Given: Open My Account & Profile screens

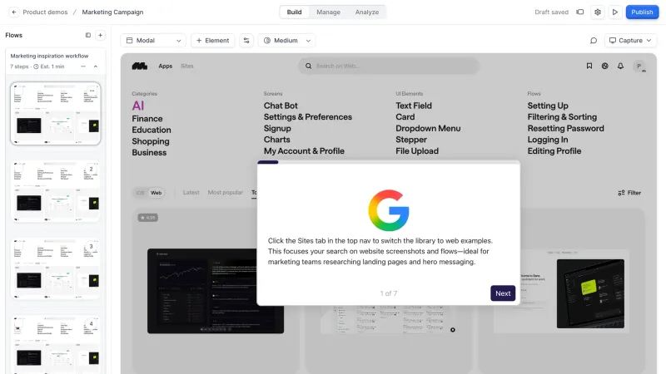Looking at the screenshot, I should pos(304,151).
